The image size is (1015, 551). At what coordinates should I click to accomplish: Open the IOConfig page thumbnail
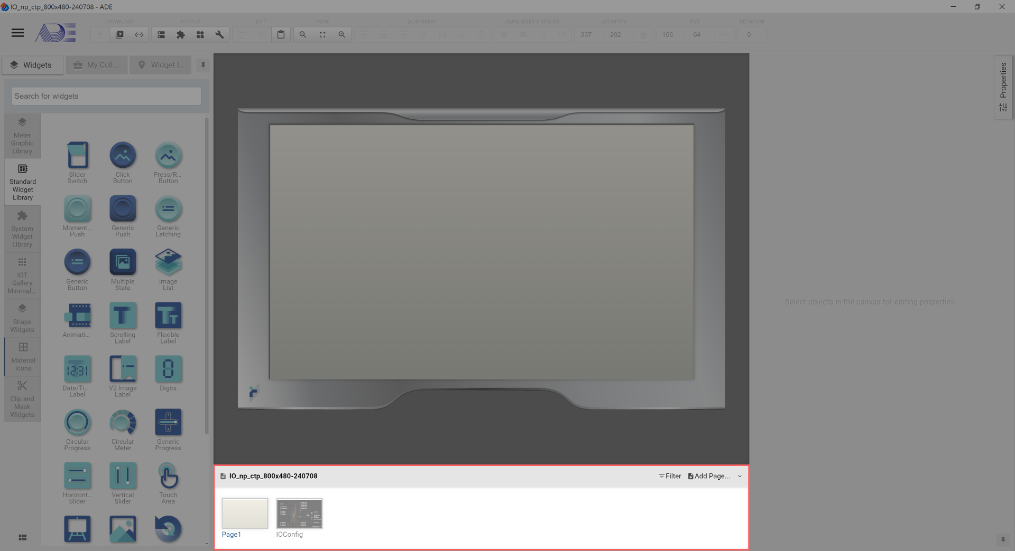[299, 514]
